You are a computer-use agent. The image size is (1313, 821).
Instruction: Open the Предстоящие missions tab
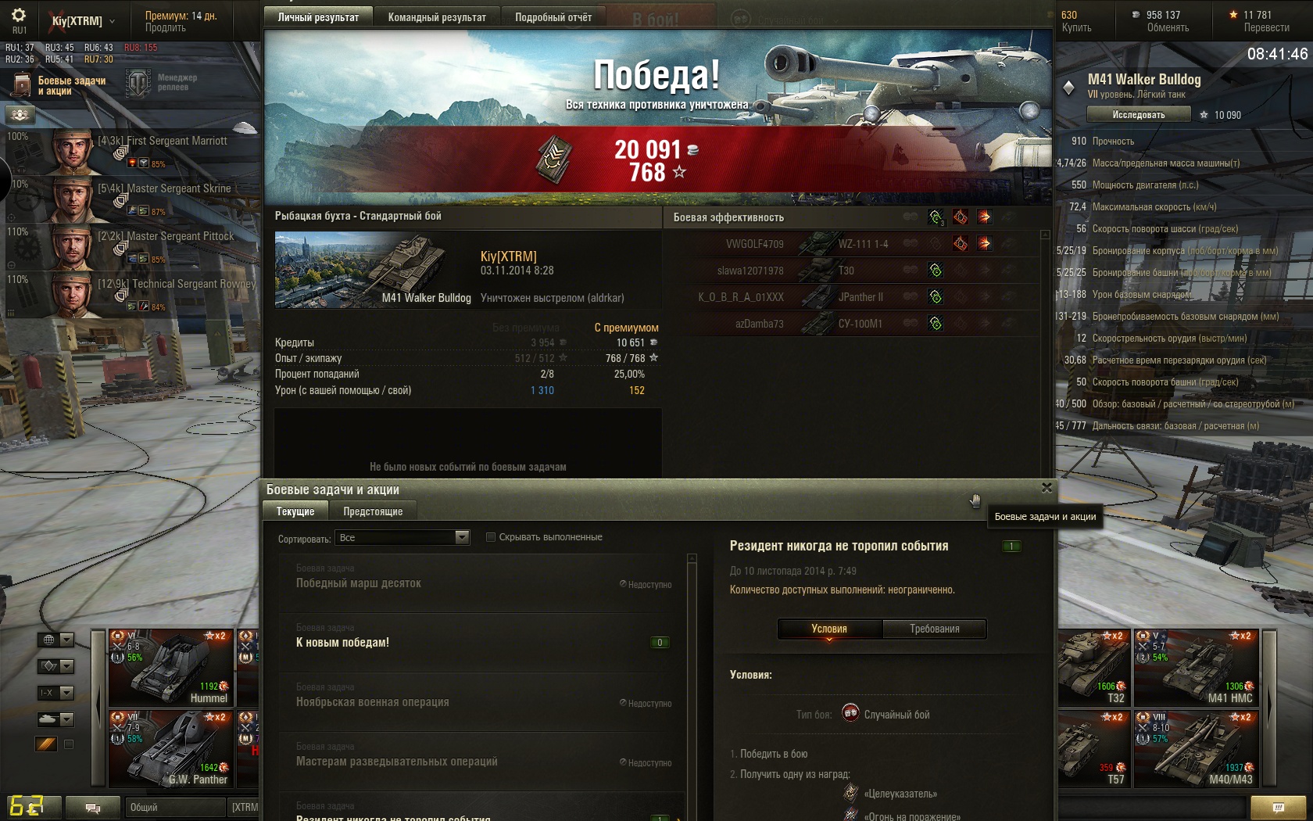(373, 511)
